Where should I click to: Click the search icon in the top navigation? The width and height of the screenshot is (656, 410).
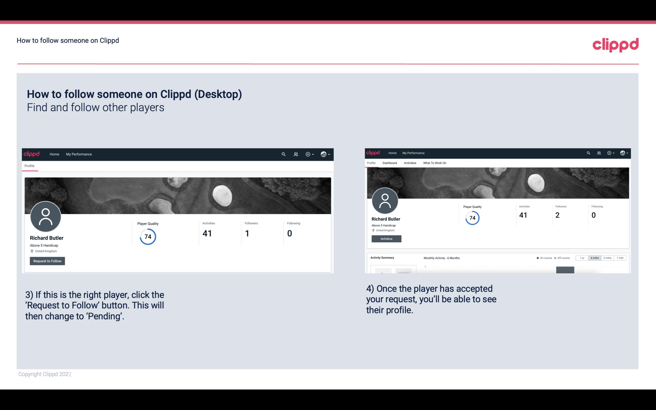click(283, 154)
